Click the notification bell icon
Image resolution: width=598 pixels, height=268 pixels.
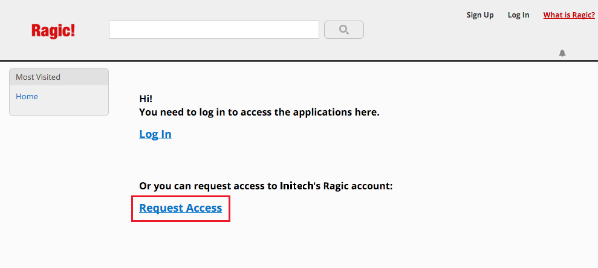point(562,53)
